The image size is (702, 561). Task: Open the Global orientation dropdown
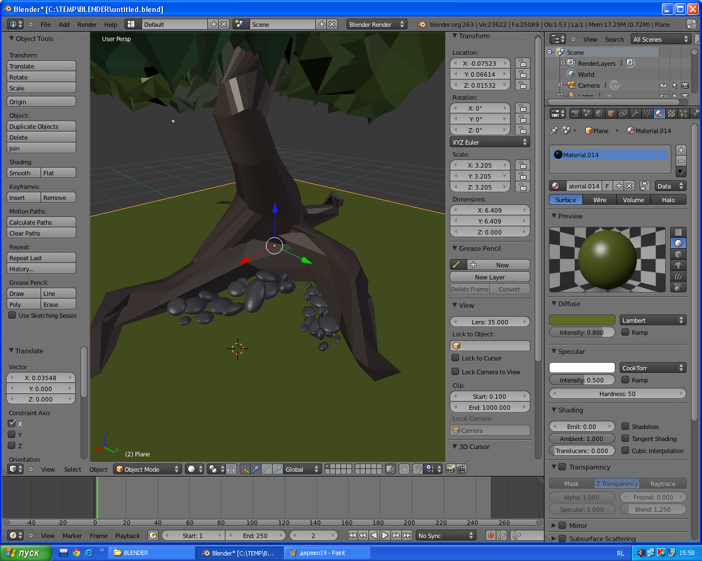tap(302, 469)
